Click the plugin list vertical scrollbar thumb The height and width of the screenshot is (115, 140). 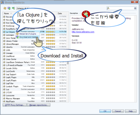tap(68, 63)
